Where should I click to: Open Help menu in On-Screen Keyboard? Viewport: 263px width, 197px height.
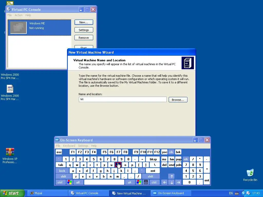tap(94, 146)
